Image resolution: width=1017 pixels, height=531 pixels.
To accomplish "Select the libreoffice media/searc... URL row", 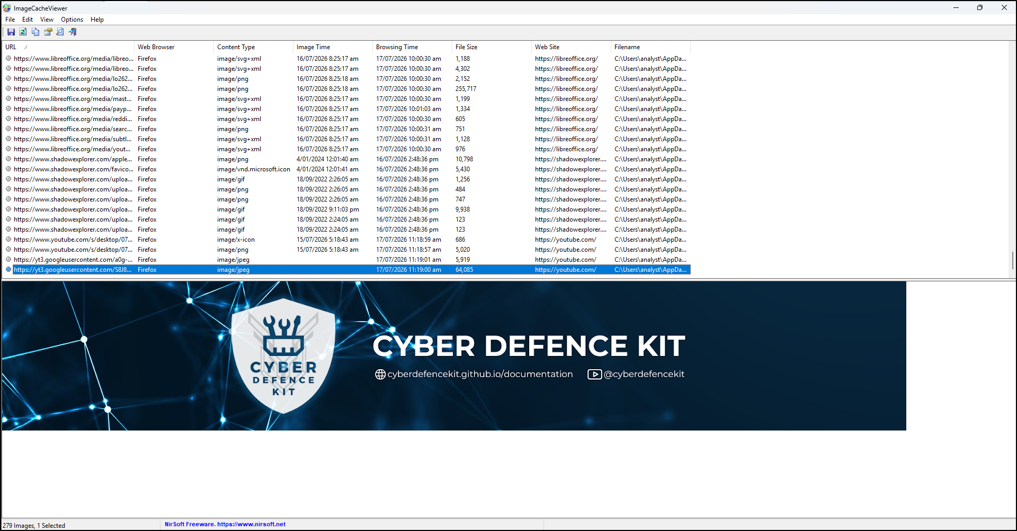I will pos(346,129).
